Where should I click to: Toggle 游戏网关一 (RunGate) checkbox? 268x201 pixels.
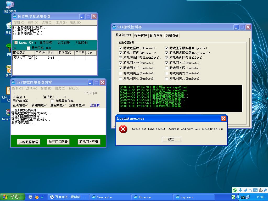click(x=120, y=63)
